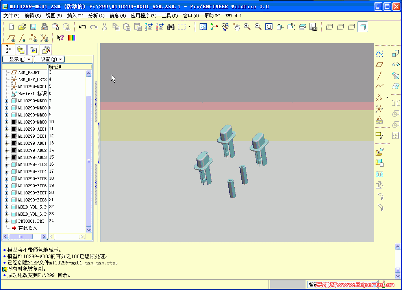Open the EMX 4.1 menu
Screen dimensions: 402x290
point(233,16)
